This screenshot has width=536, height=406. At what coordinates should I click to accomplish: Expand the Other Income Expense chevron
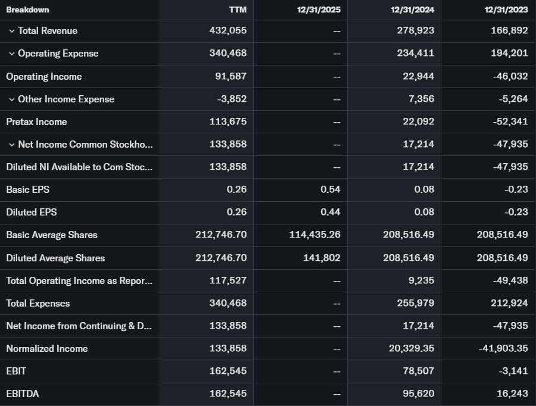[11, 99]
